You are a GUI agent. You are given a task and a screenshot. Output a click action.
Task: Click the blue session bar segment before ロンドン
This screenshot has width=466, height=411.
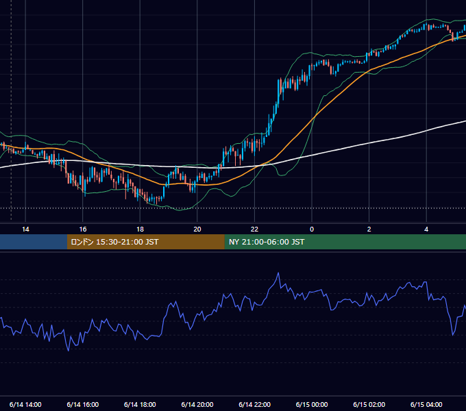(x=34, y=242)
